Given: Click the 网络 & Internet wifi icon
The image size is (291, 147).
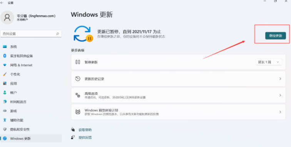Looking at the screenshot, I should [5, 65].
